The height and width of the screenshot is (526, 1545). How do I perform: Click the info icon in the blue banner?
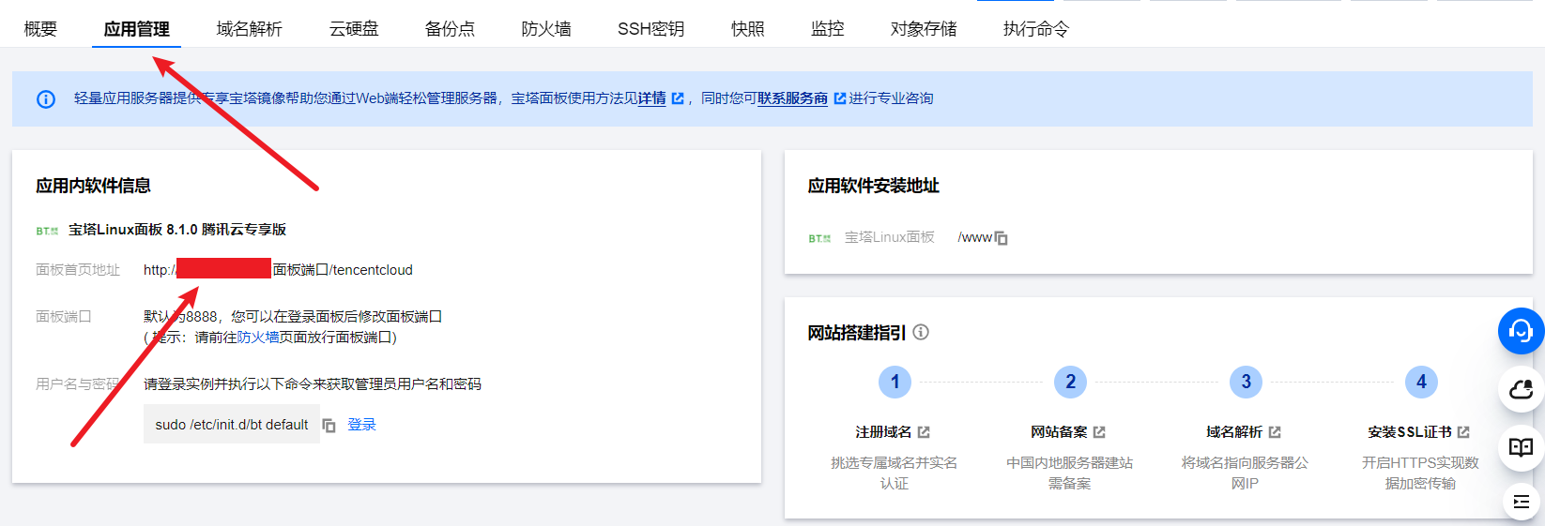46,99
